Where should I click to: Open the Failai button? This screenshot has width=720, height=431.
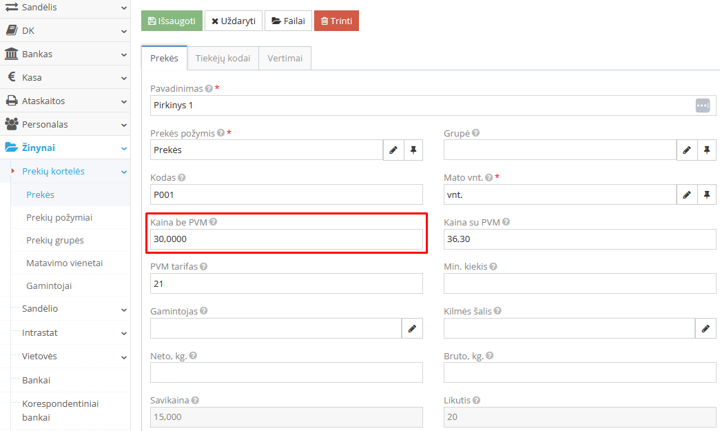coord(288,21)
